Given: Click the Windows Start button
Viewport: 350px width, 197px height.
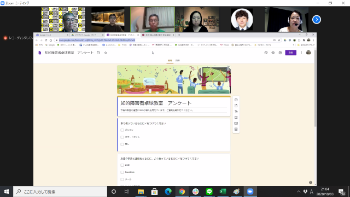Looking at the screenshot, I should click(7, 192).
